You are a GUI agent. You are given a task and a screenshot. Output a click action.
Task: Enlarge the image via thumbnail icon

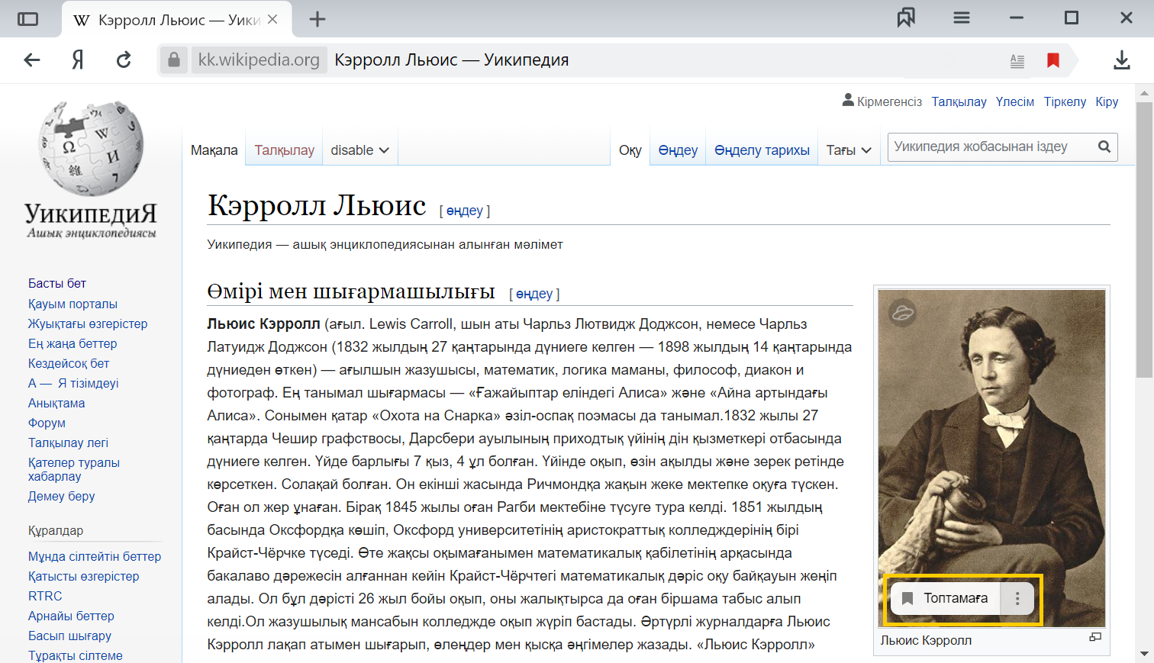tap(1095, 637)
